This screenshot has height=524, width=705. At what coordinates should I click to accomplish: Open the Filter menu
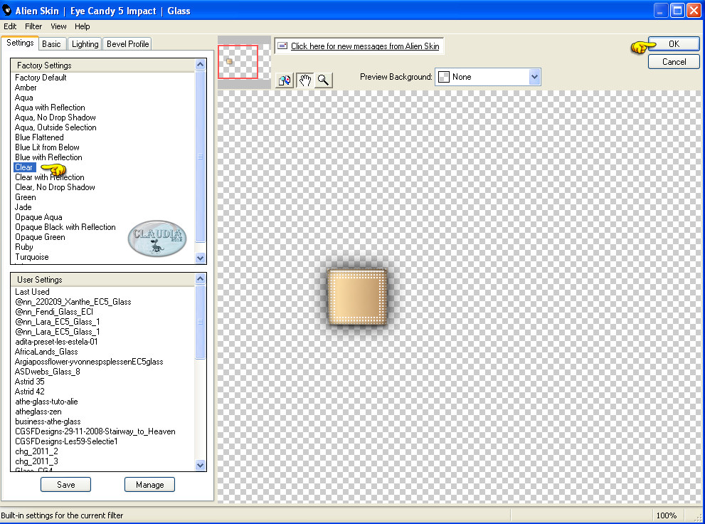pos(33,26)
